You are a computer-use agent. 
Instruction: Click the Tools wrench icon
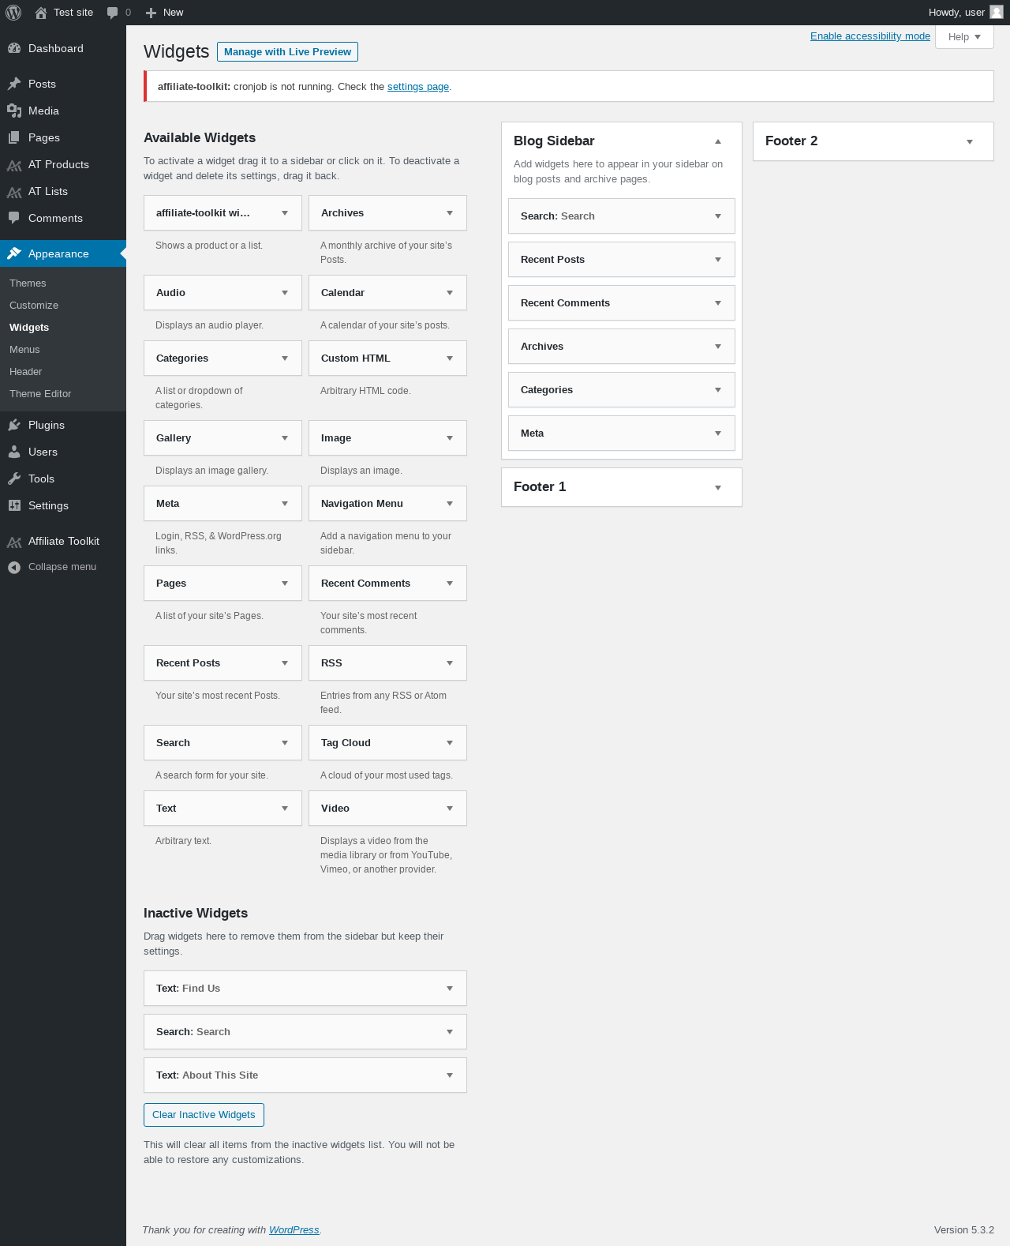pyautogui.click(x=14, y=479)
